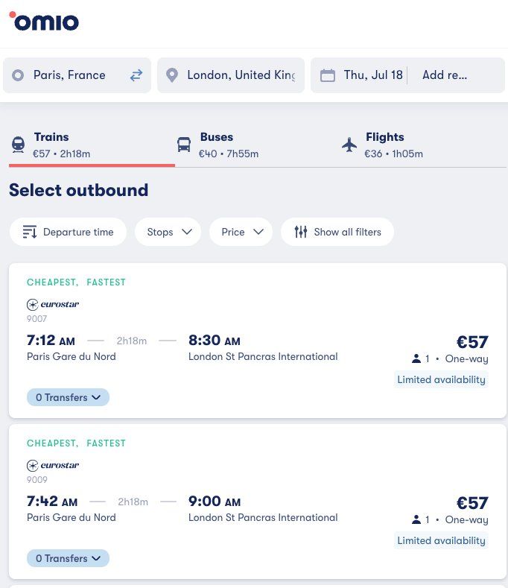
Task: Edit the London destination field
Action: pos(231,75)
